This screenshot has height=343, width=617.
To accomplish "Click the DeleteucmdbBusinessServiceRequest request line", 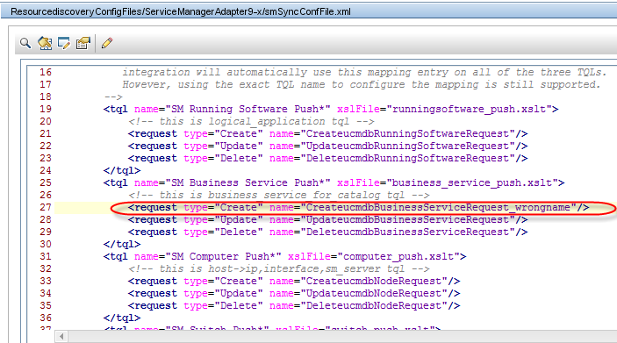I will pyautogui.click(x=327, y=232).
